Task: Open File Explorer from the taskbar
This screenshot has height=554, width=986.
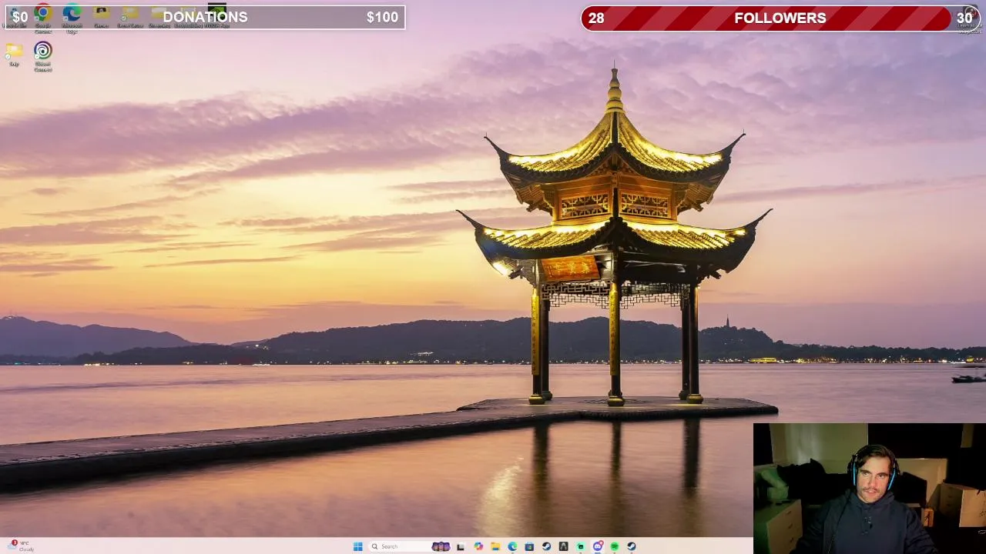Action: tap(495, 546)
